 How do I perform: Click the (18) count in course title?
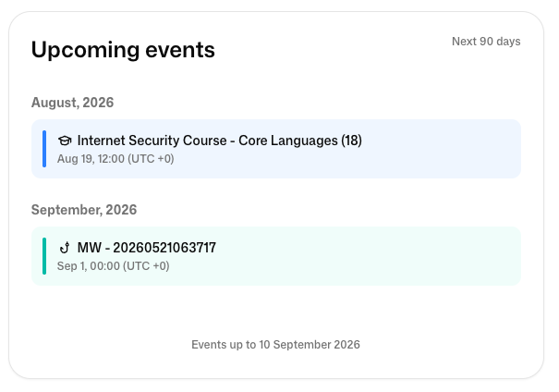click(351, 141)
